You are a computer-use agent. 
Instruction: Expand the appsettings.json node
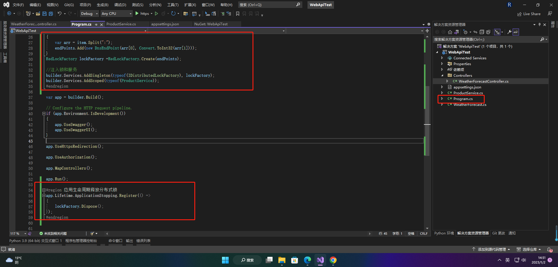[442, 87]
